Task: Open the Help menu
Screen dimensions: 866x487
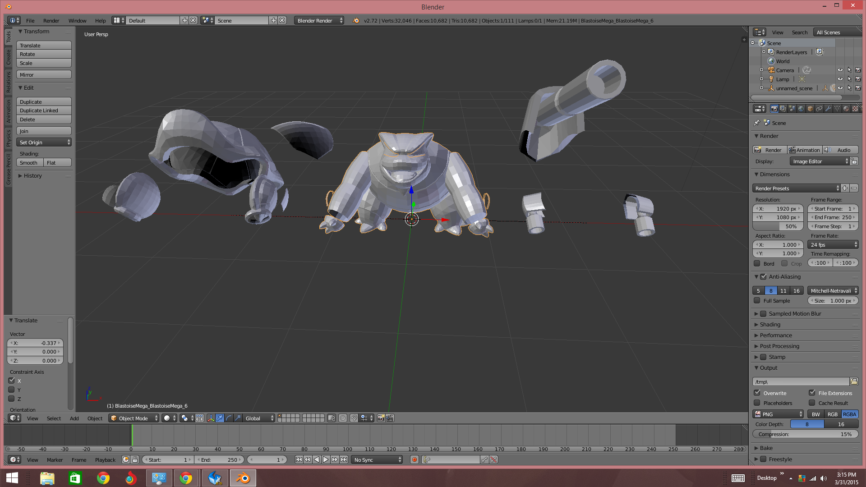Action: (x=100, y=20)
